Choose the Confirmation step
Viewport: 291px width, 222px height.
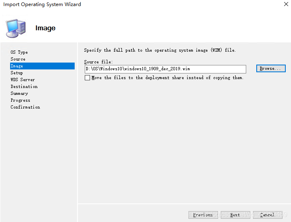(x=25, y=107)
